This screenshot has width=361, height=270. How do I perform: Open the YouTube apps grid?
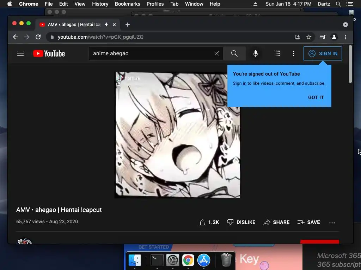coord(277,53)
